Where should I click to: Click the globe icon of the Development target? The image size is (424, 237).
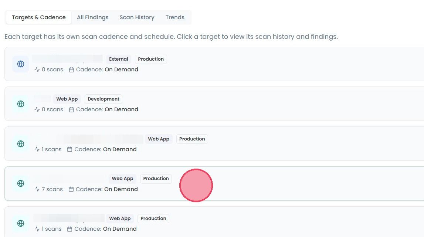21,104
